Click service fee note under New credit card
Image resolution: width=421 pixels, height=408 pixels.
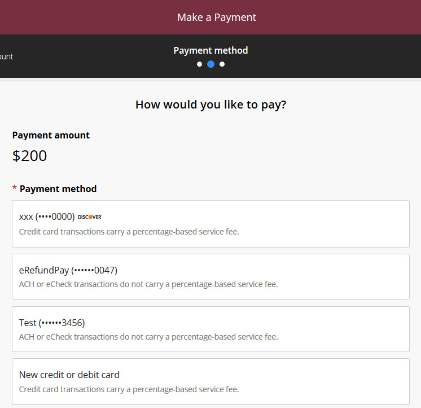point(129,389)
